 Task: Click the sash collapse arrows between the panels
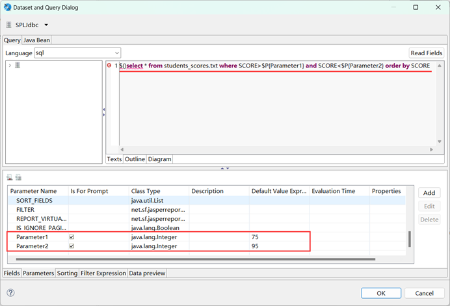224,168
